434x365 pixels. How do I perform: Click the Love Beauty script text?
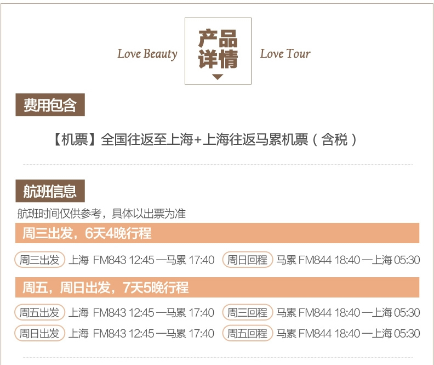[x=147, y=54]
